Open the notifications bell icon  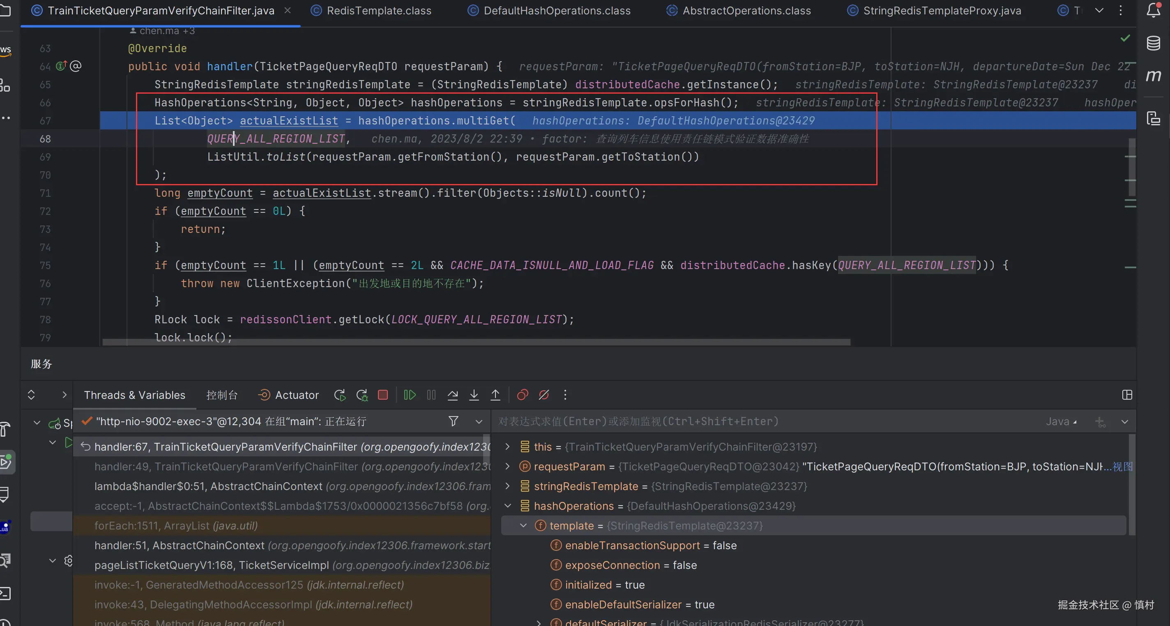tap(1153, 10)
